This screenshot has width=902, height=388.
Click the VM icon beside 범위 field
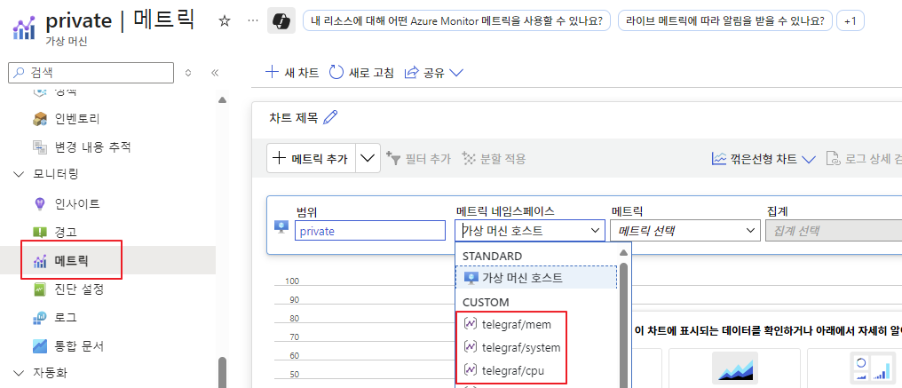pyautogui.click(x=281, y=226)
